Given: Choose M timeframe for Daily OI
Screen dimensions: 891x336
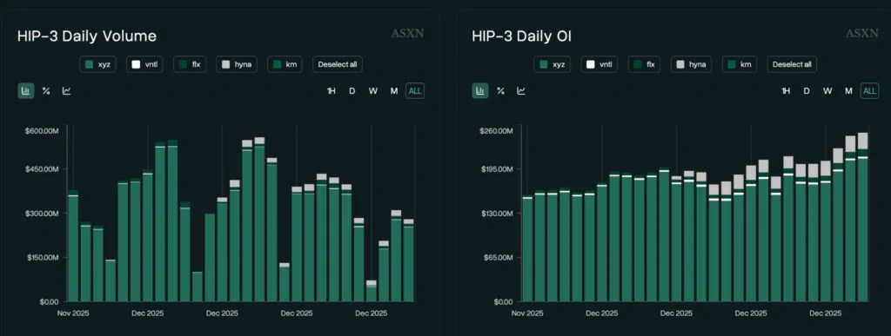Looking at the screenshot, I should point(848,91).
